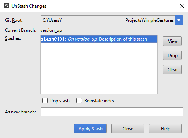Click the empty area of Stashes list
The image size is (188, 138).
click(99, 68)
